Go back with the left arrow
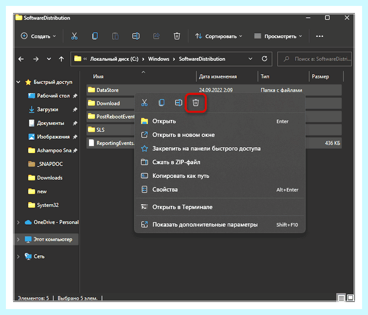 21,59
